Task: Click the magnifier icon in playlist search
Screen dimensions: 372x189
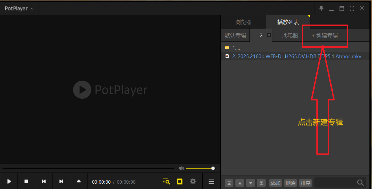Action: point(360,183)
